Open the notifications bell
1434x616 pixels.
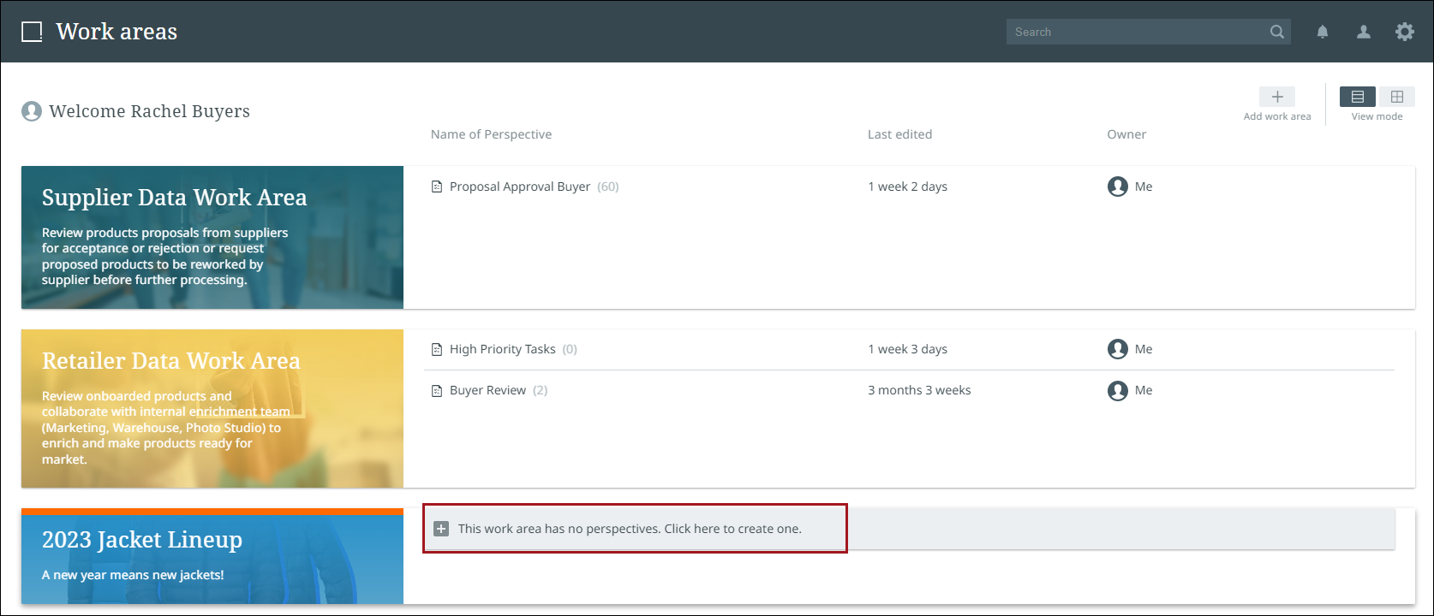pyautogui.click(x=1323, y=33)
